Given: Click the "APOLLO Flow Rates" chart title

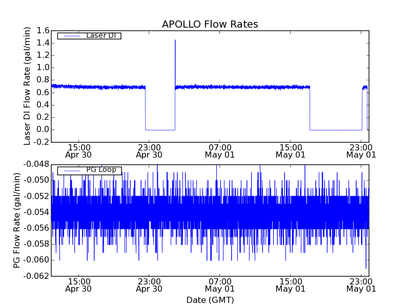Looking at the screenshot, I should [x=210, y=25].
